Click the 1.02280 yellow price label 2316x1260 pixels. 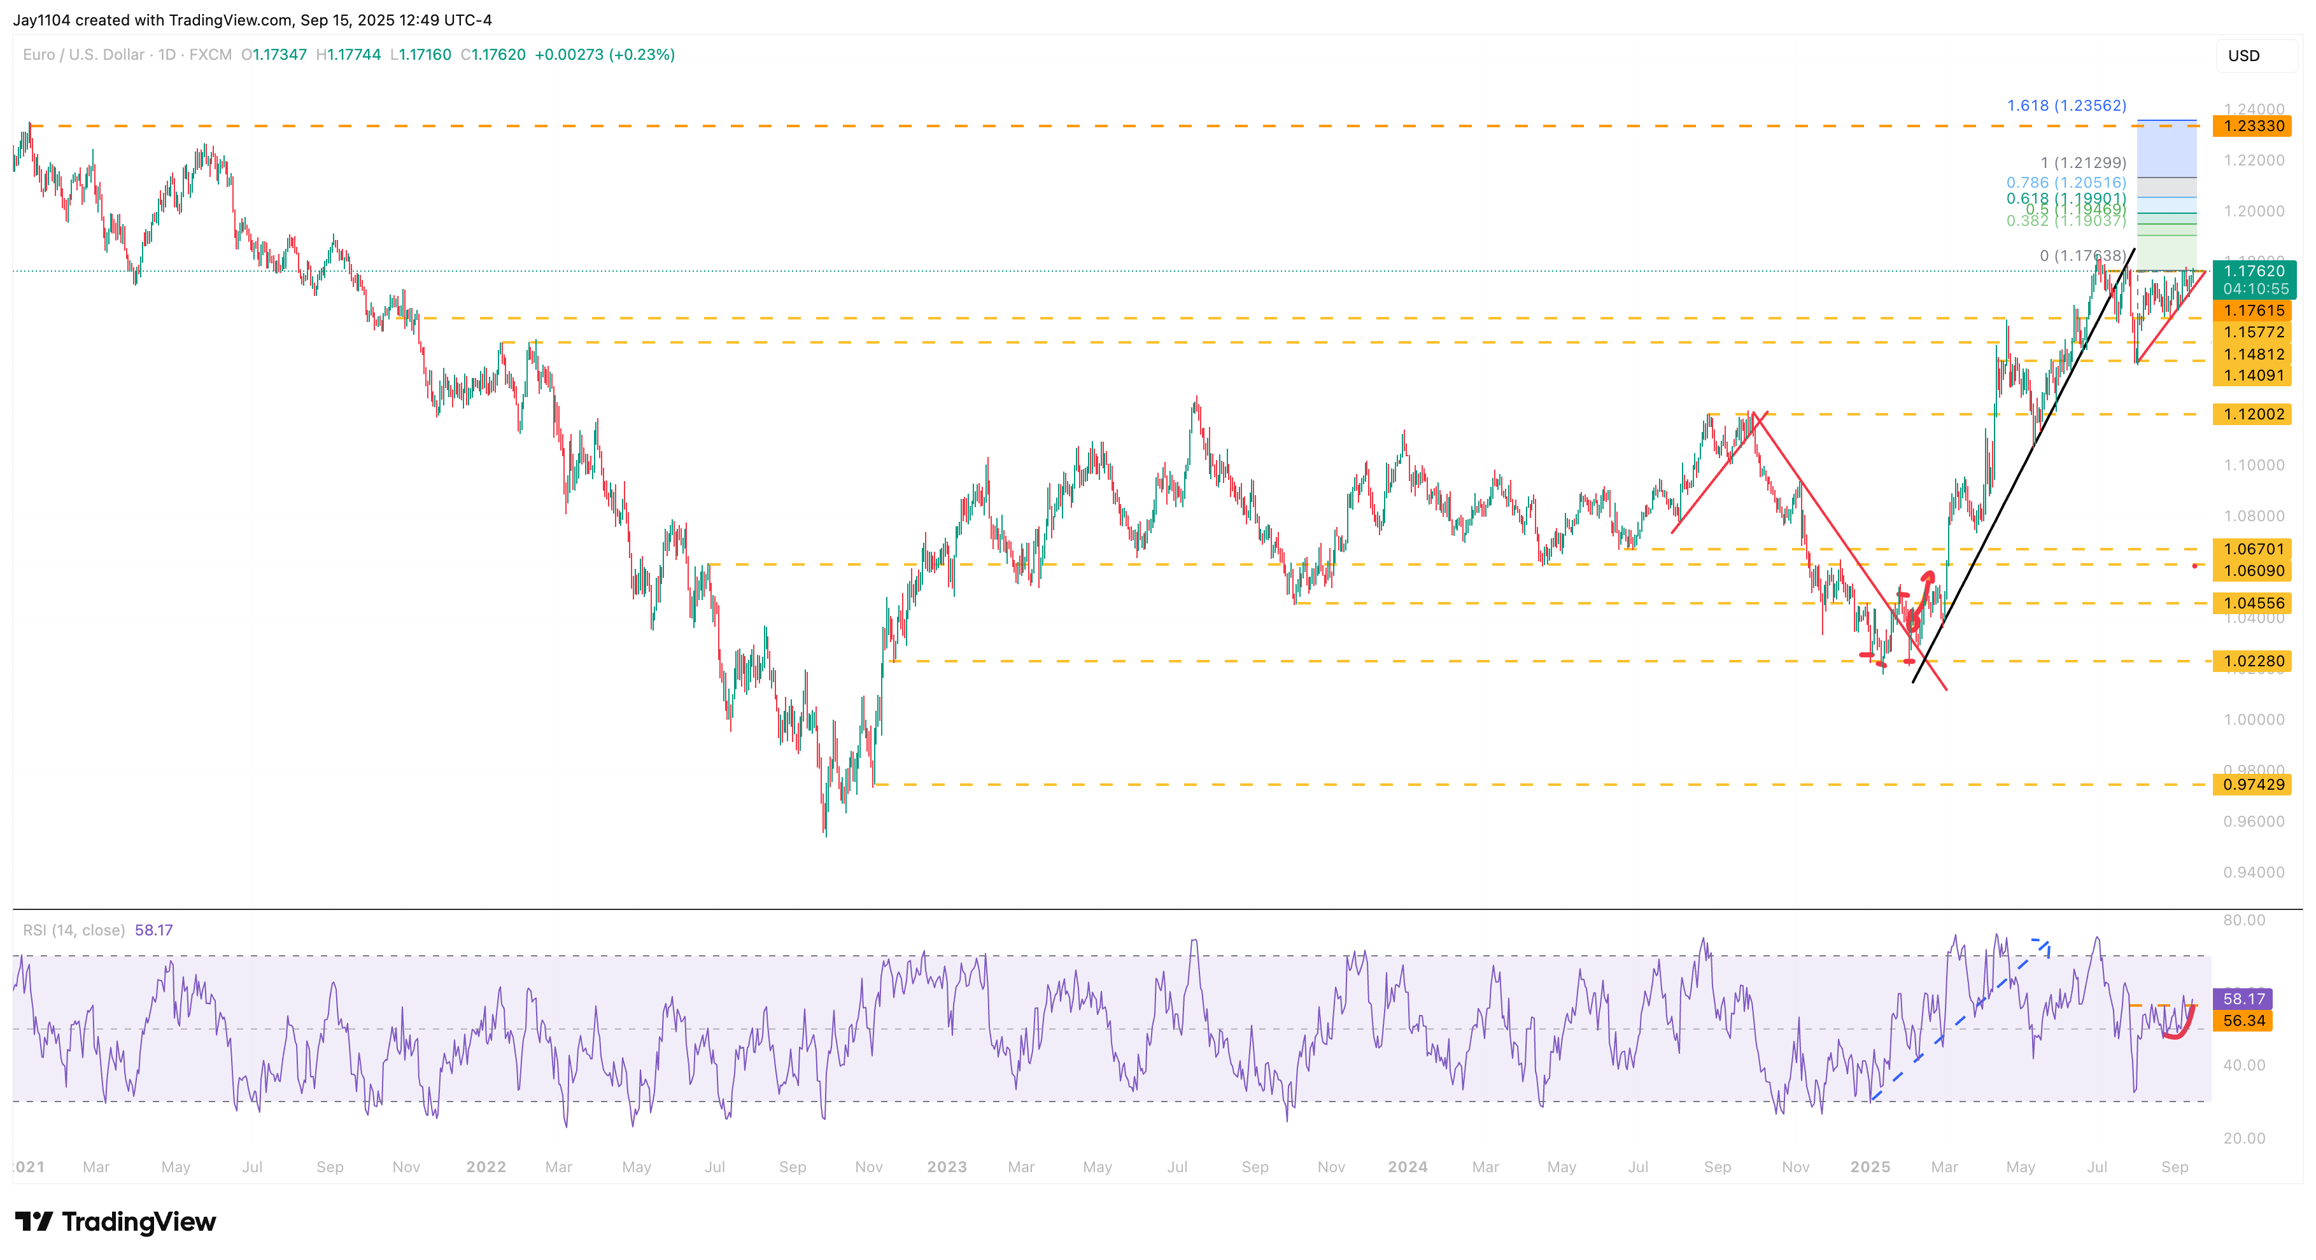[x=2252, y=661]
